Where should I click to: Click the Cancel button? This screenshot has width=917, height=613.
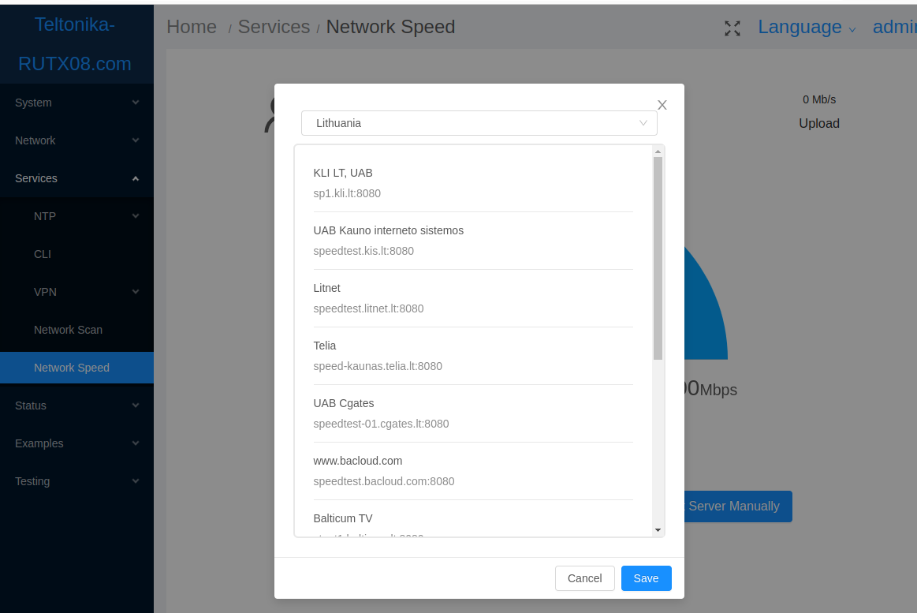[x=584, y=577]
